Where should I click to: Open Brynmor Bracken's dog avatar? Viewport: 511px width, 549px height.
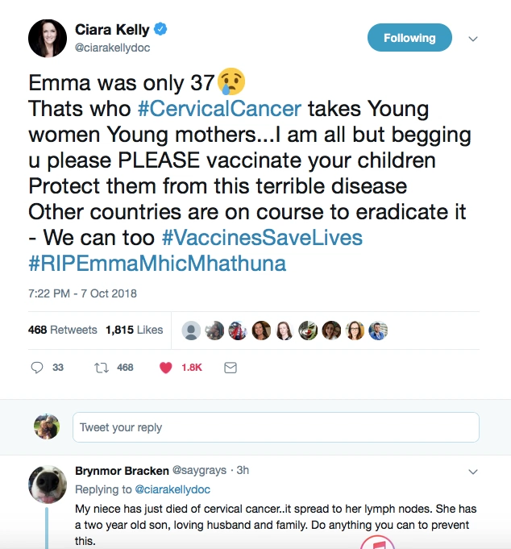(x=47, y=485)
